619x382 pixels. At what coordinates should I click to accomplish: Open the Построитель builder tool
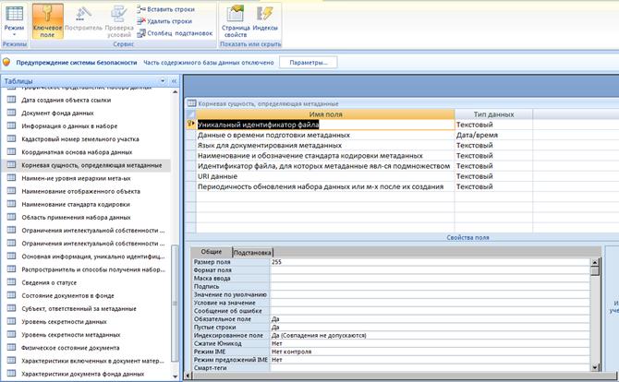[x=83, y=15]
